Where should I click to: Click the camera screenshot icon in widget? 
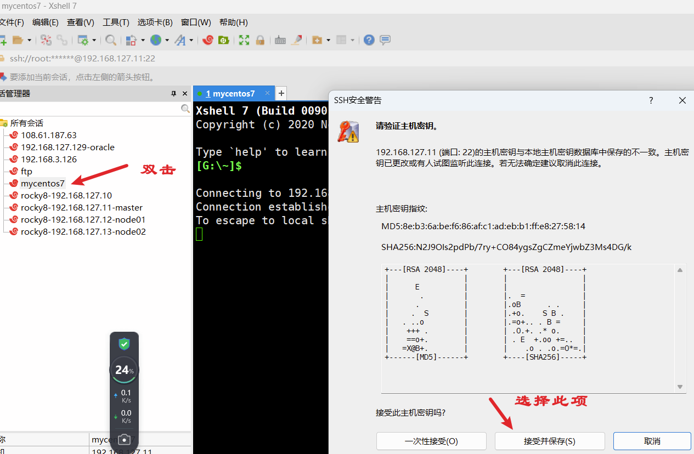click(x=124, y=440)
